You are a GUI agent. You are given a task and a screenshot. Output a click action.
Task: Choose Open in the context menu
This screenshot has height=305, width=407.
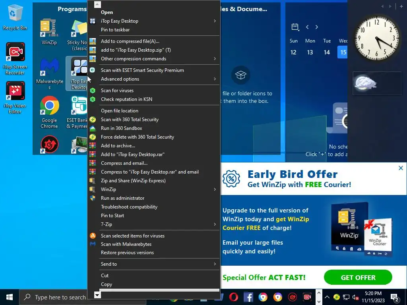(x=154, y=12)
